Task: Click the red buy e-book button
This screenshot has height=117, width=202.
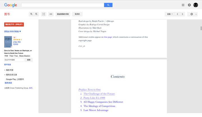Action: click(14, 24)
